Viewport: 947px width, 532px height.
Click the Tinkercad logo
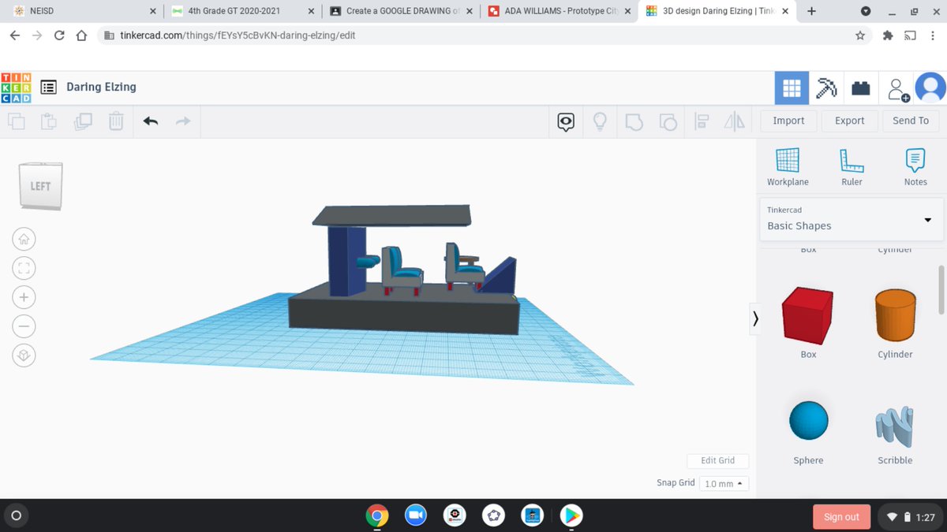[x=17, y=87]
